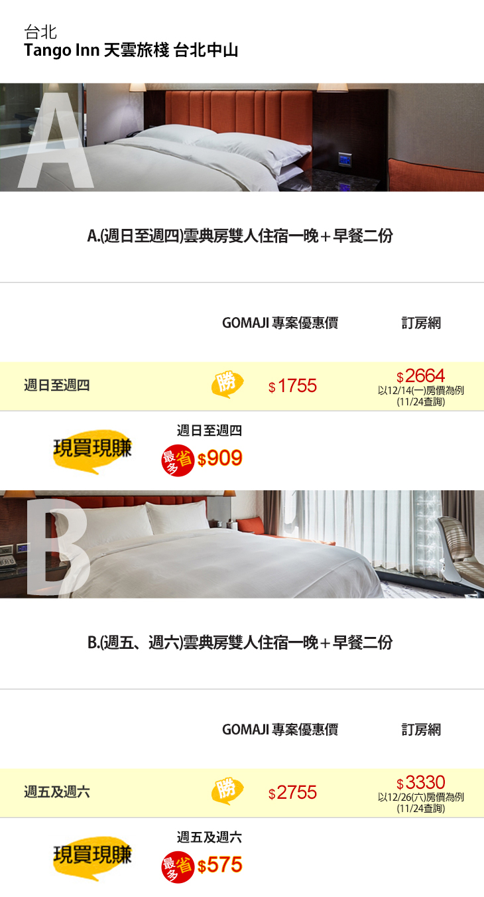
Task: Click the second 現買現賺 speech bubble
Action: click(x=92, y=857)
